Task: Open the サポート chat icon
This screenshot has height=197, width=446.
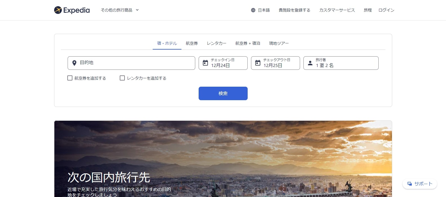Action: [x=410, y=184]
